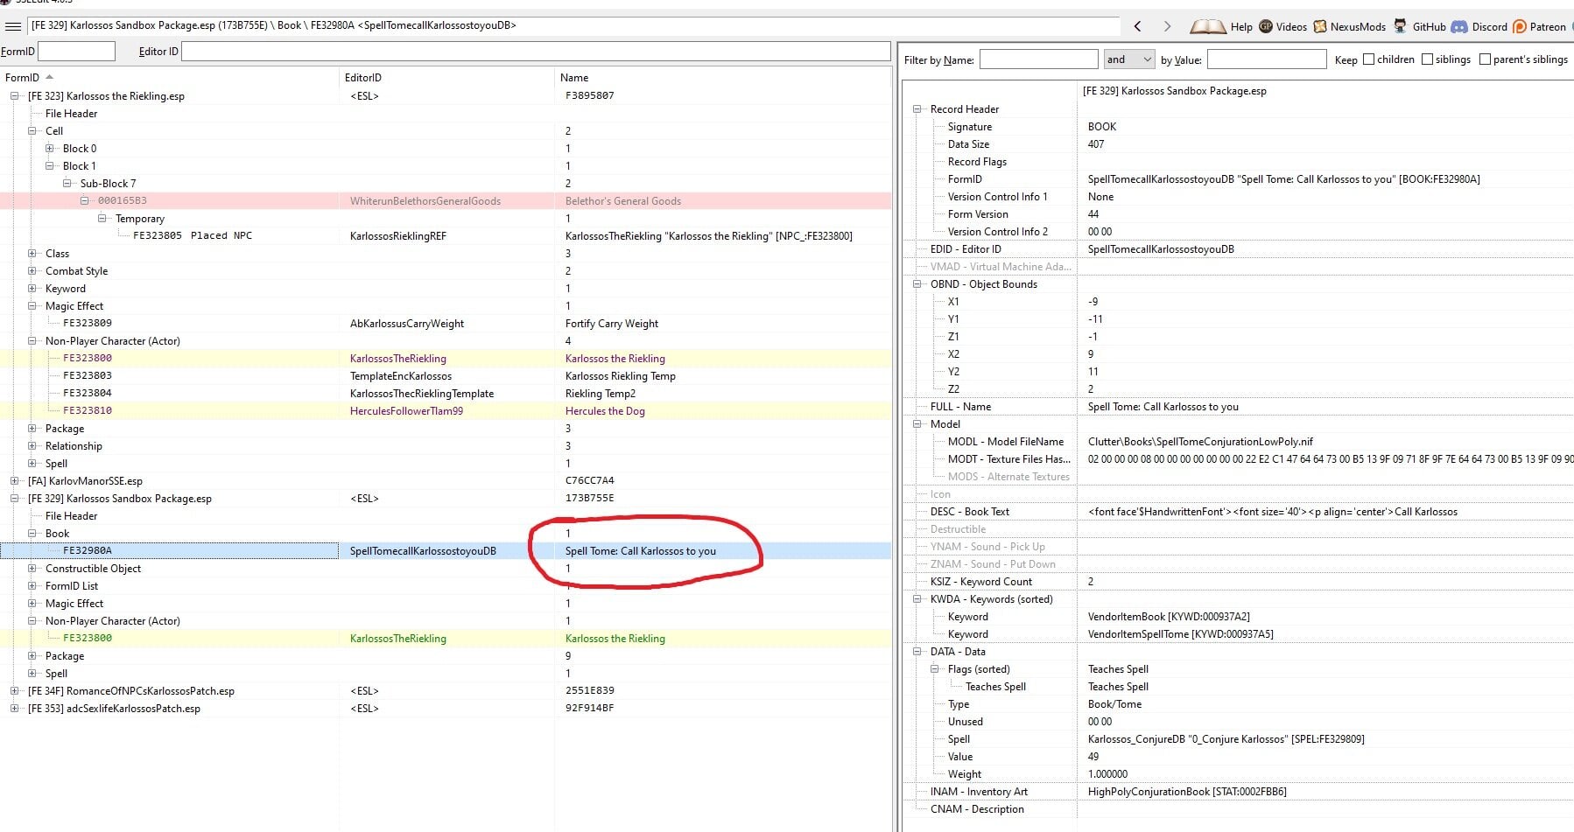Click the by Value filter field
The height and width of the screenshot is (832, 1574).
point(1267,59)
